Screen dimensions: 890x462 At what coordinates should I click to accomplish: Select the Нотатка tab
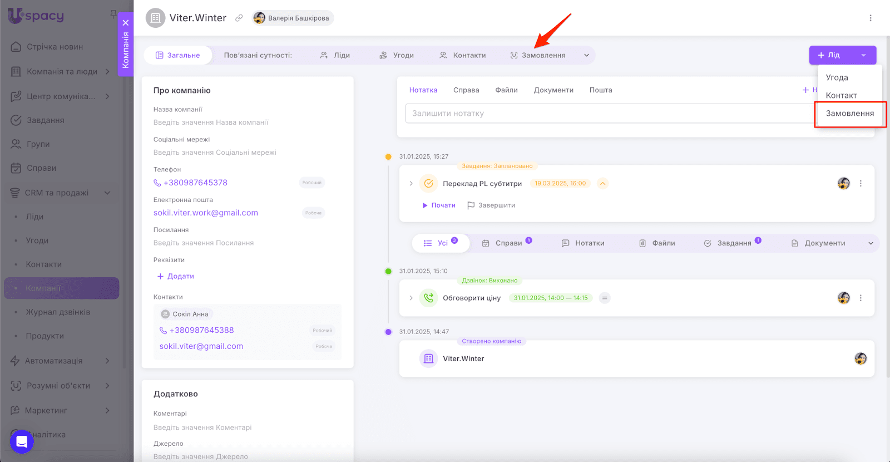[423, 90]
